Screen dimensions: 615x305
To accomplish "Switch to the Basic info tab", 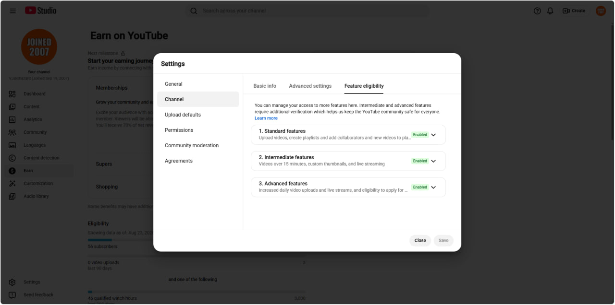I will 265,86.
